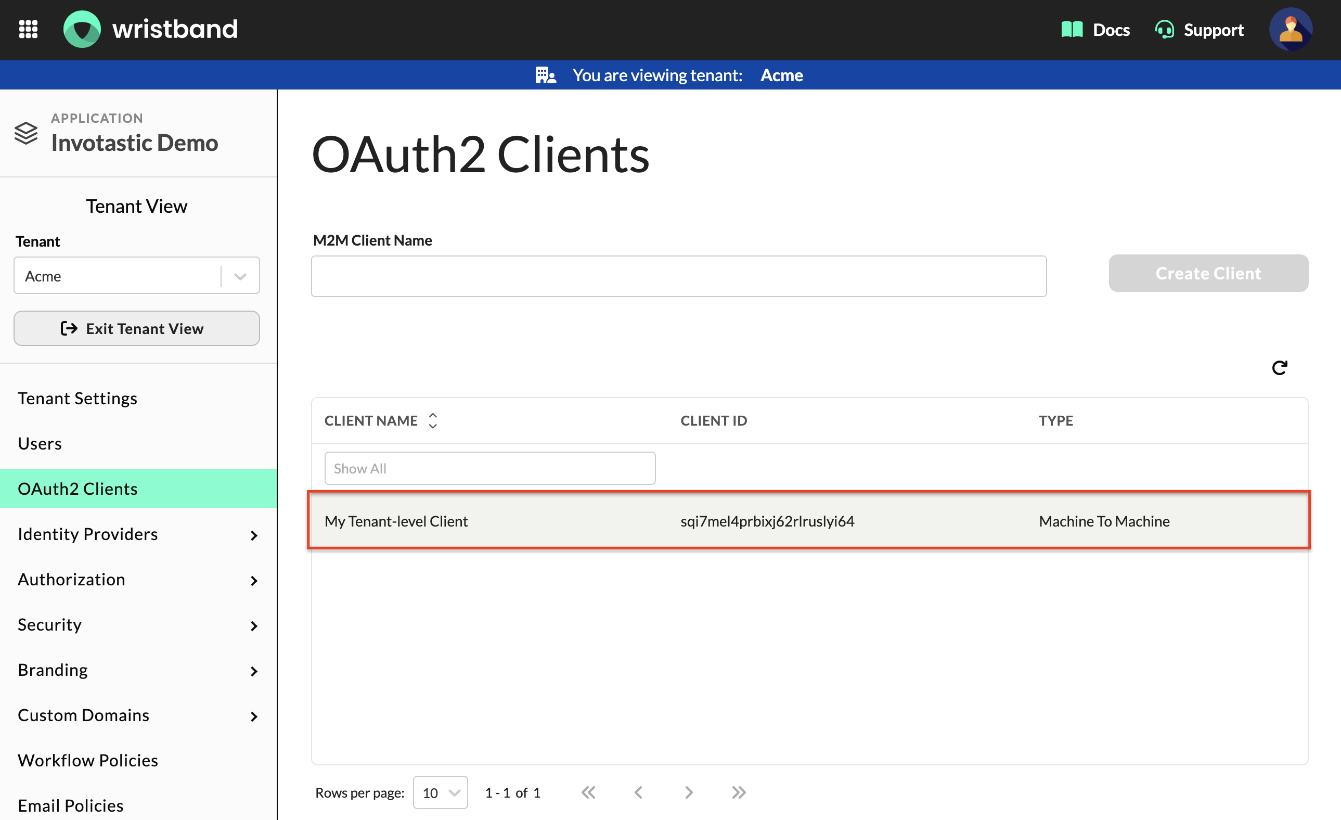
Task: Select OAuth2 Clients in sidebar
Action: click(138, 489)
